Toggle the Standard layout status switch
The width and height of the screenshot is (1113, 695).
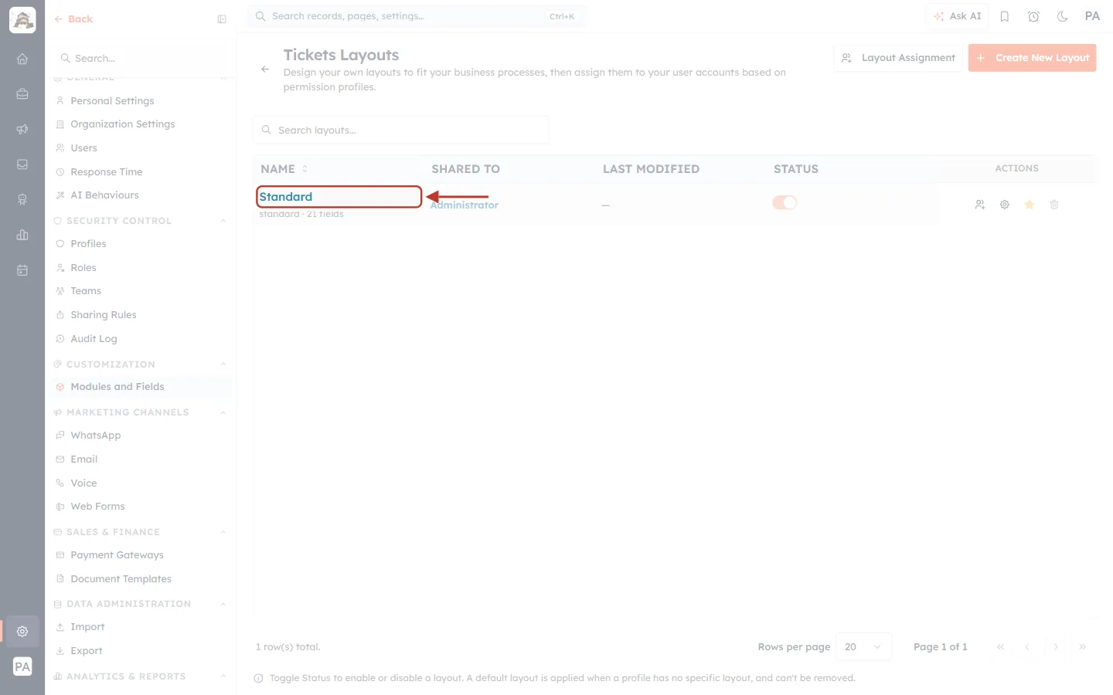784,202
